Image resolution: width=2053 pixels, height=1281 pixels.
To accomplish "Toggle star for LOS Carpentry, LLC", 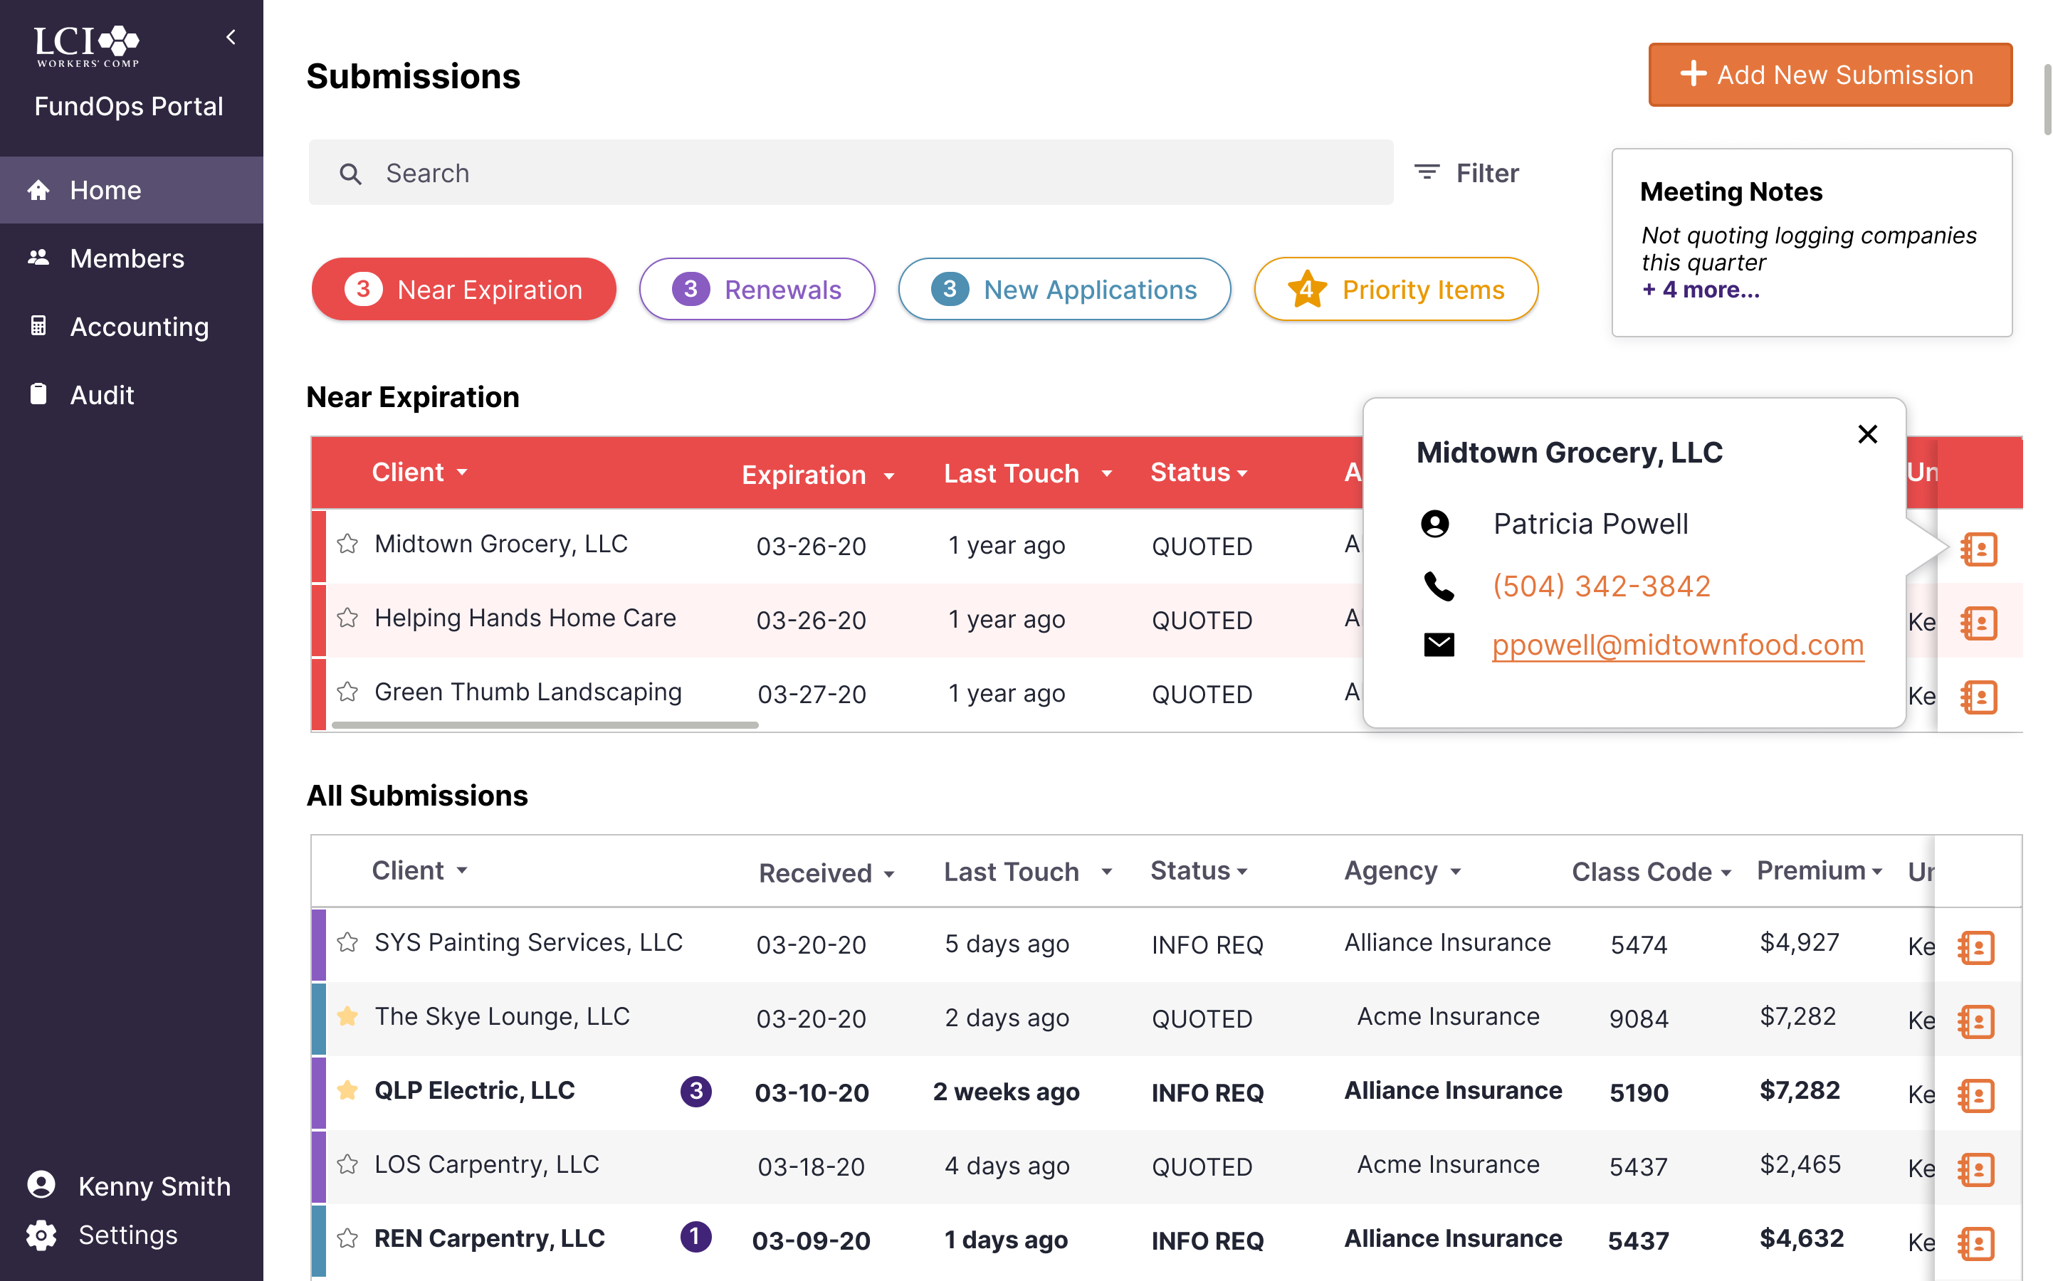I will [x=347, y=1164].
